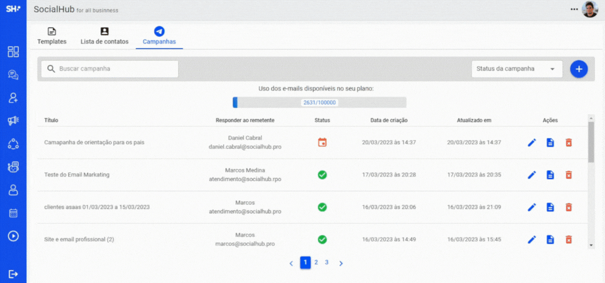The image size is (605, 283).
Task: Click the blue plus new campaign button
Action: [x=579, y=69]
